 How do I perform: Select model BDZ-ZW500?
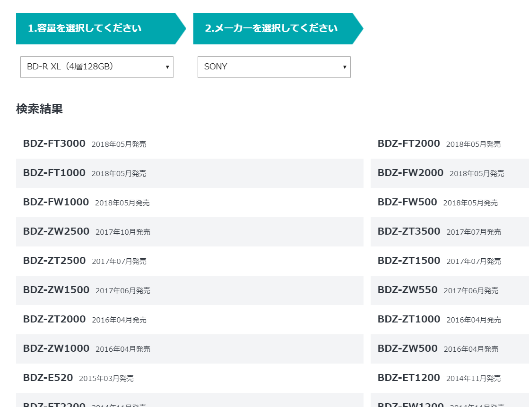click(408, 349)
